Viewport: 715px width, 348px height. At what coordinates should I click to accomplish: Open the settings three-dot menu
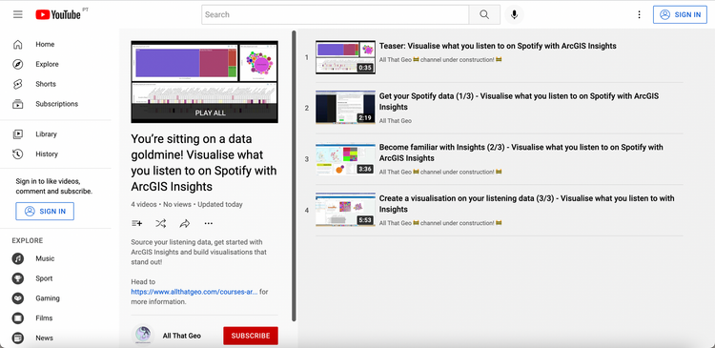click(639, 14)
